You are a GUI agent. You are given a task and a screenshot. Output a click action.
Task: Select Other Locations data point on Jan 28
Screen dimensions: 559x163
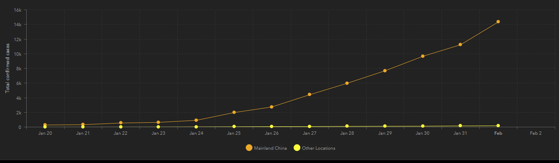coord(347,126)
